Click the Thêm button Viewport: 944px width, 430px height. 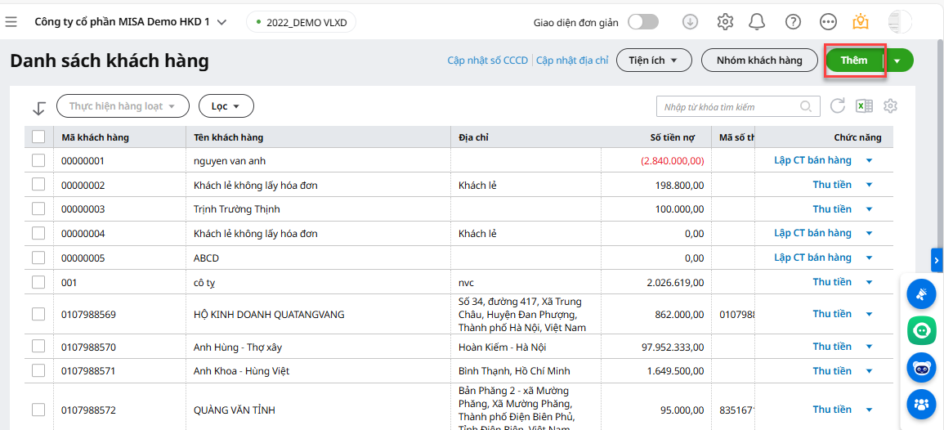pyautogui.click(x=854, y=60)
